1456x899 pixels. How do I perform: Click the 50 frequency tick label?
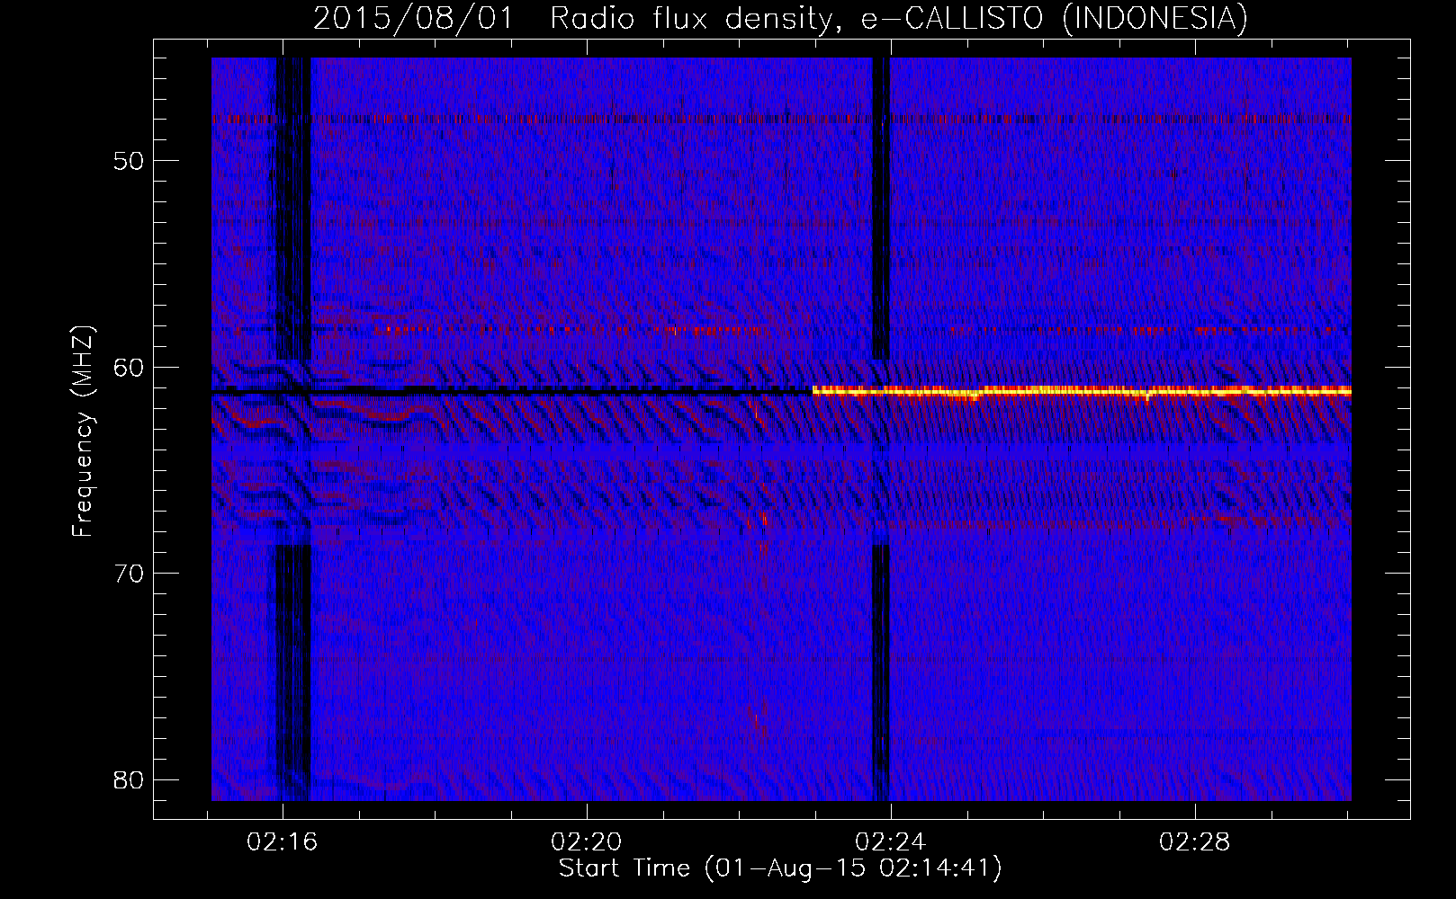(x=130, y=161)
